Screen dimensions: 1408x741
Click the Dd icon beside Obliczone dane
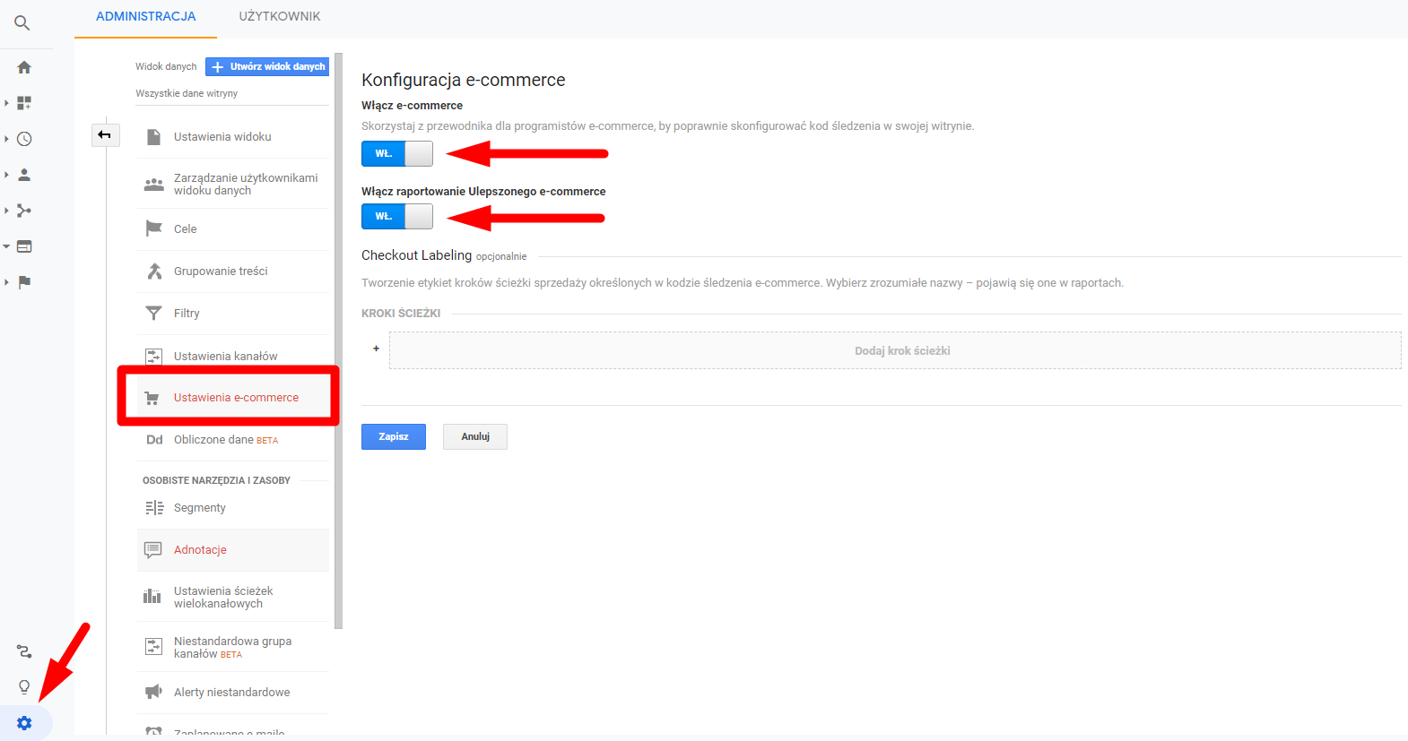point(154,440)
